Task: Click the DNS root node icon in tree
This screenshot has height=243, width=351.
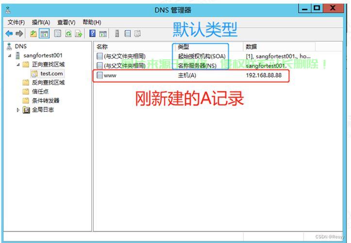Action: point(9,46)
